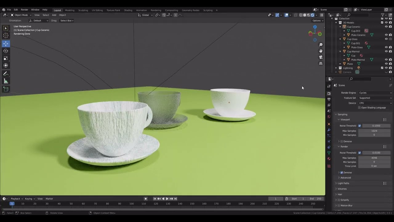The image size is (394, 222).
Task: Switch to the Geometry Nodes workspace tab
Action: (x=191, y=10)
